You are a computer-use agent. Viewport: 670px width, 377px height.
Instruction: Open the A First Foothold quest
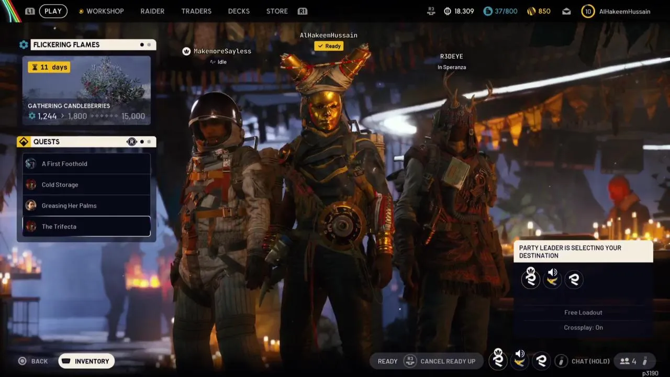(x=86, y=164)
